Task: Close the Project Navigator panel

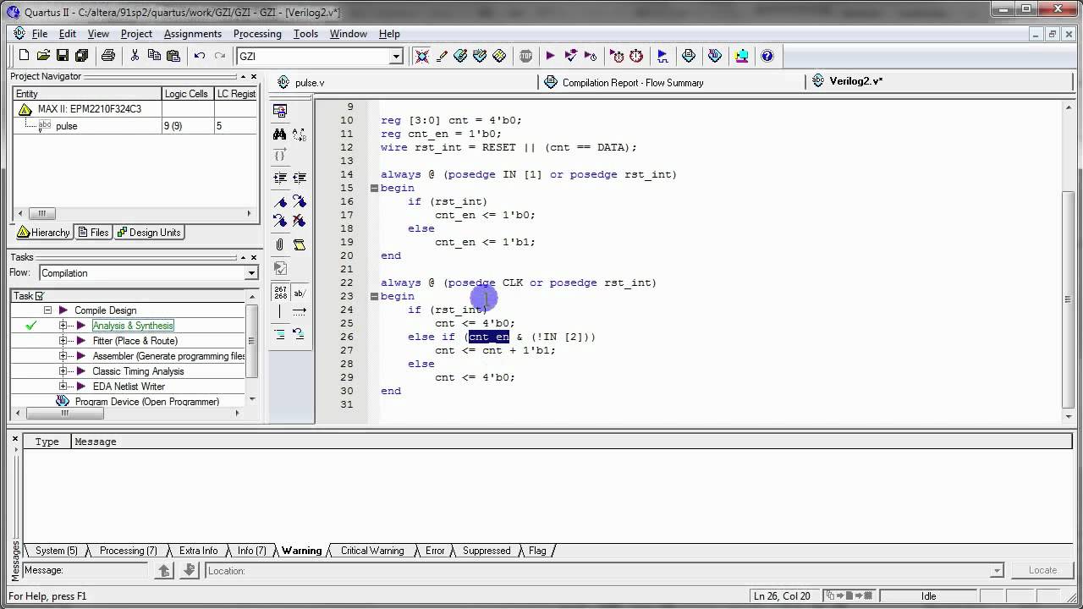Action: point(254,76)
